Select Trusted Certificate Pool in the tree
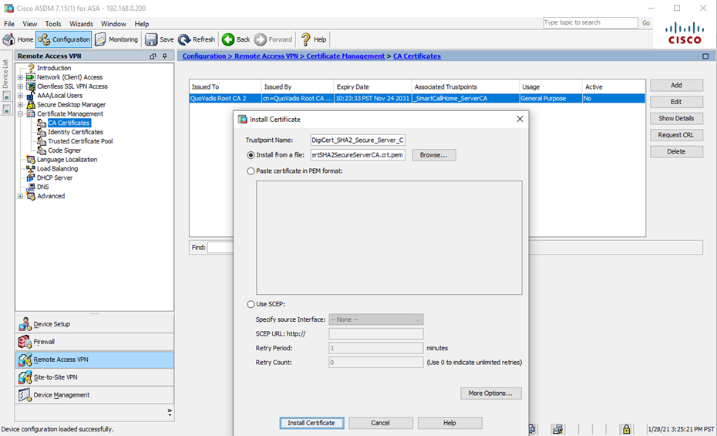This screenshot has height=436, width=717. (x=80, y=141)
